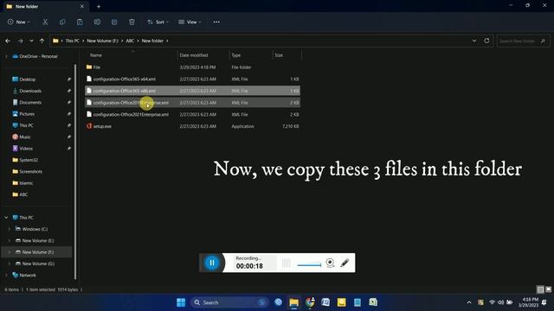Click the Rename icon in the toolbar

point(97,22)
